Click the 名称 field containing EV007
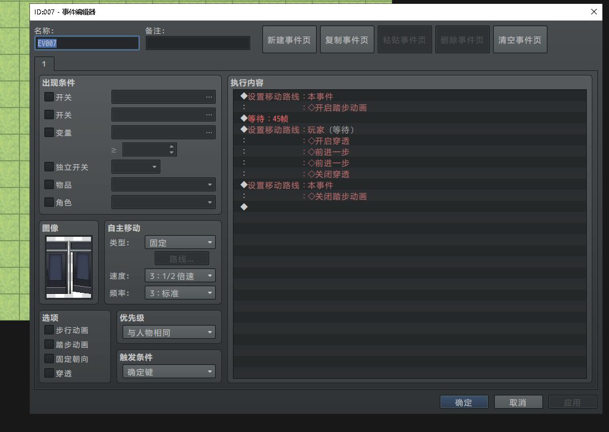 pos(87,43)
